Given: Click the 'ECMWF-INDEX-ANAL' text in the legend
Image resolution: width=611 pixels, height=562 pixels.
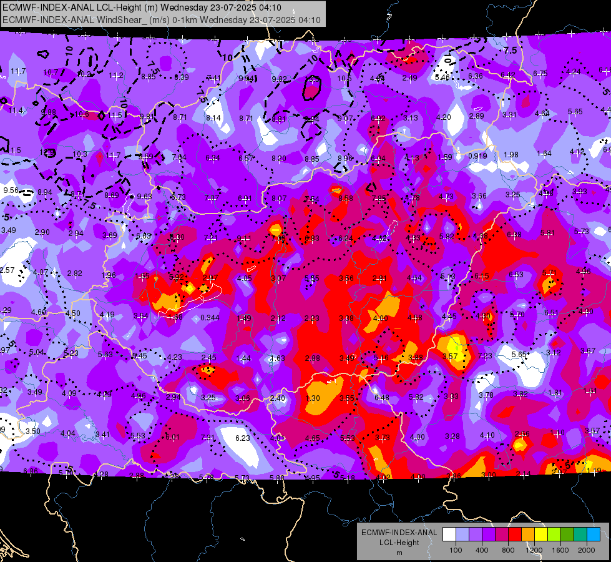Looking at the screenshot, I should pos(399,533).
